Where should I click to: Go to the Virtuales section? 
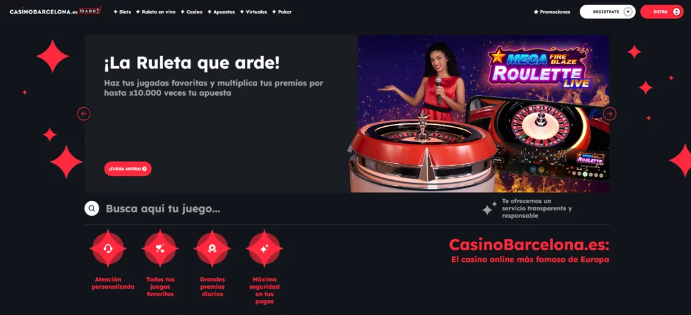point(254,12)
